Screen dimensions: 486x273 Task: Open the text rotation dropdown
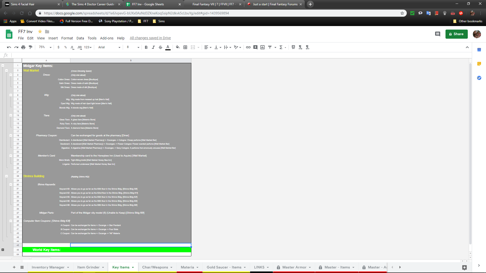pos(237,47)
